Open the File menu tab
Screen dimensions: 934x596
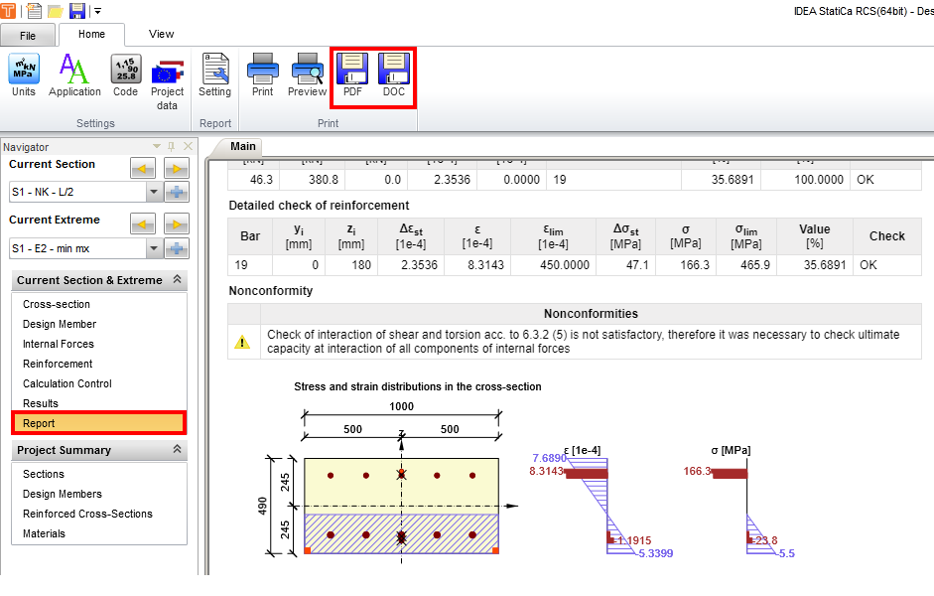coord(28,35)
